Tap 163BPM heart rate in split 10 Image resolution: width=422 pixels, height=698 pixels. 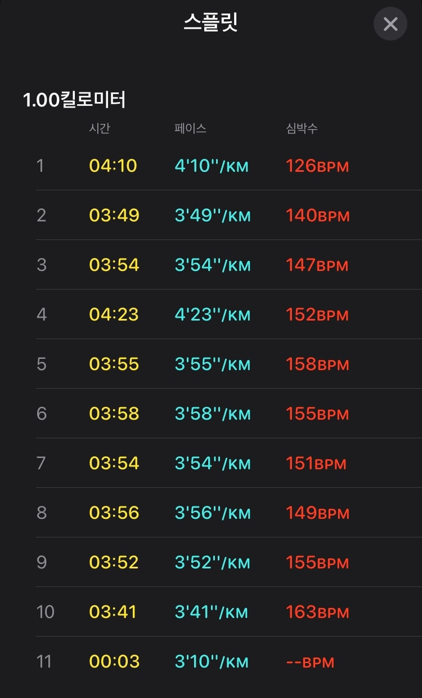pos(317,612)
